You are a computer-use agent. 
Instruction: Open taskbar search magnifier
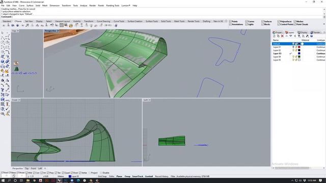click(x=9, y=180)
